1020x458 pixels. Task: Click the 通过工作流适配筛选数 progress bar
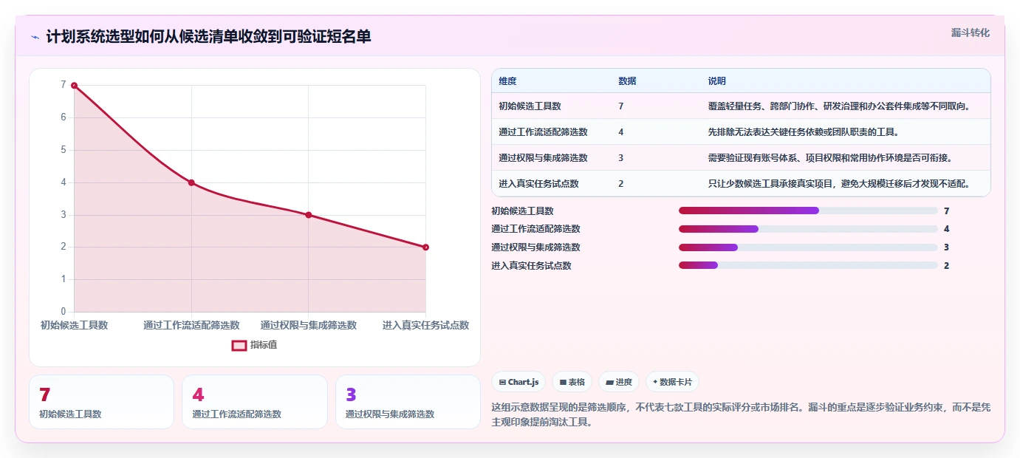(808, 229)
